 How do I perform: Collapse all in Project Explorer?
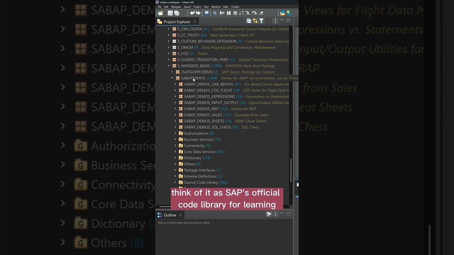coord(249,21)
